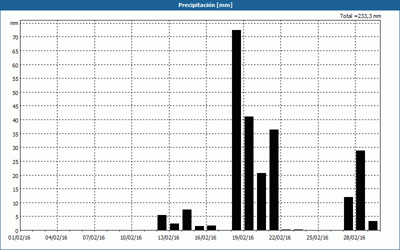
Task: Select the bar reaching about 29 mm
Action: tap(360, 190)
